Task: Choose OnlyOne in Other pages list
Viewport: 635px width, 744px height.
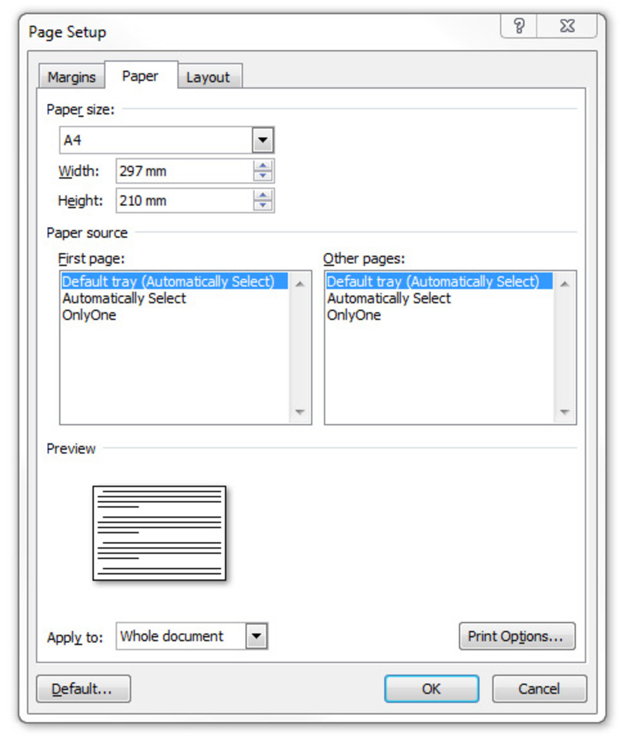Action: [x=354, y=315]
